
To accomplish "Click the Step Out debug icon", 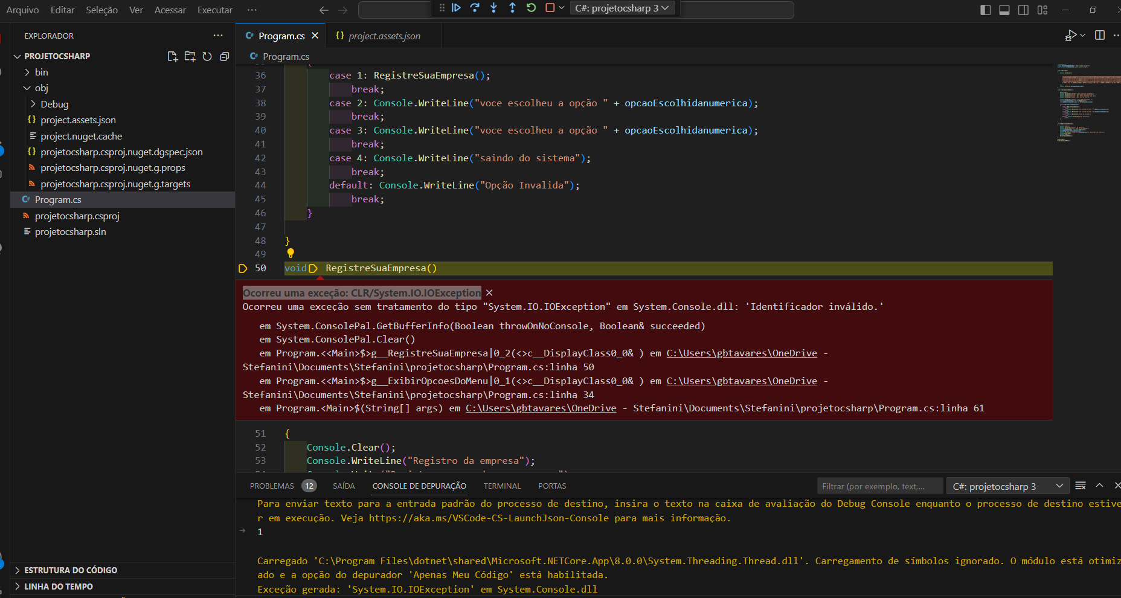I will (512, 8).
